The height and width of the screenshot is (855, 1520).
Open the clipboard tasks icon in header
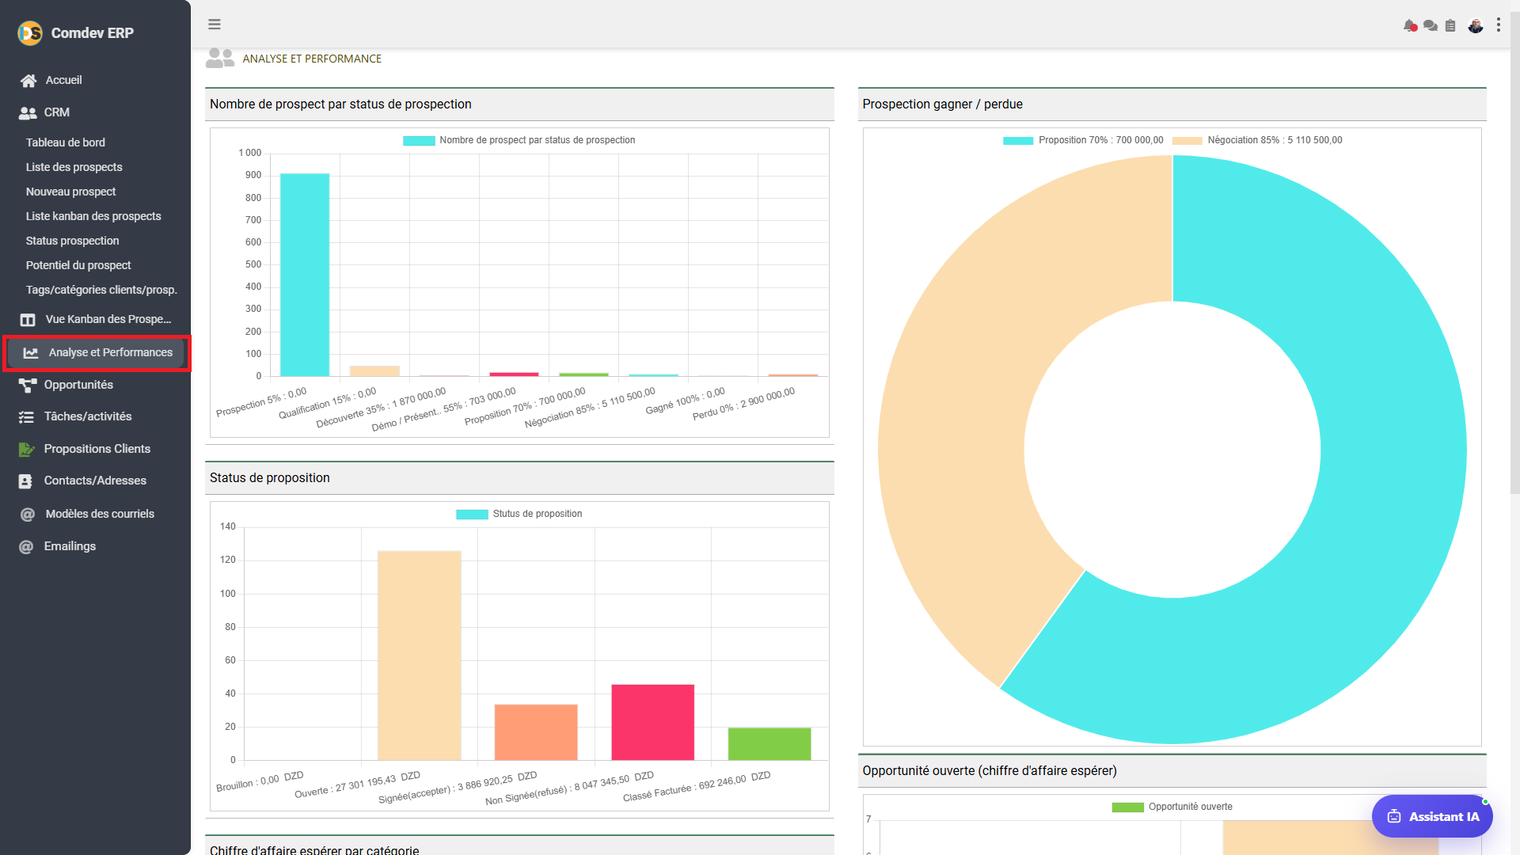click(x=1450, y=25)
